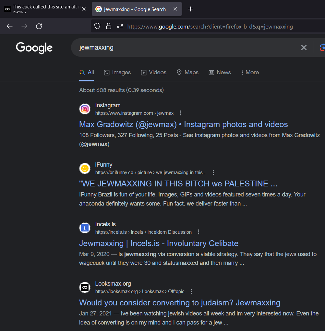325x331 pixels.
Task: Click the Instagram result favicon
Action: 85,109
